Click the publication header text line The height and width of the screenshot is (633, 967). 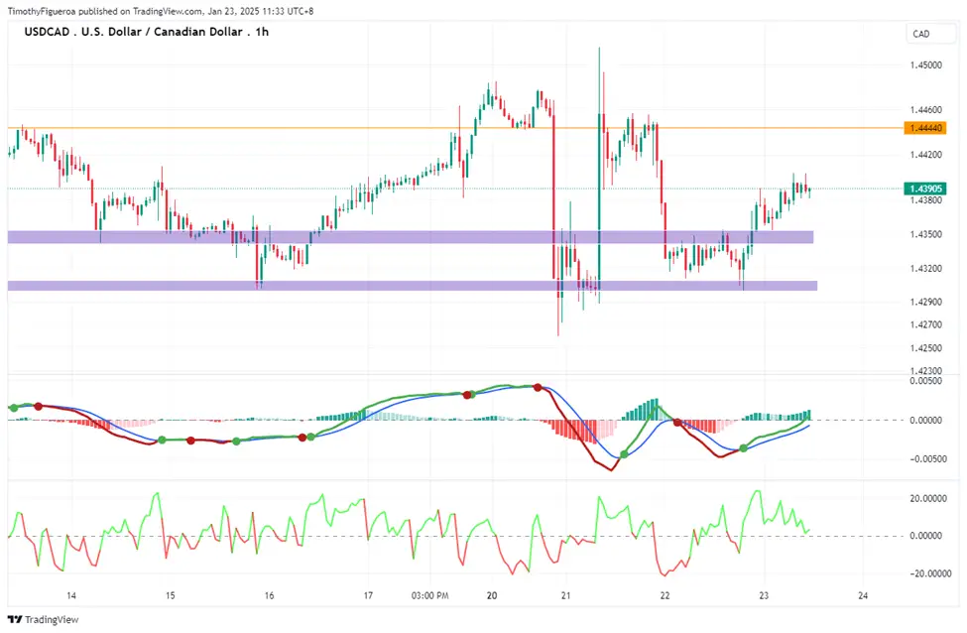[161, 11]
